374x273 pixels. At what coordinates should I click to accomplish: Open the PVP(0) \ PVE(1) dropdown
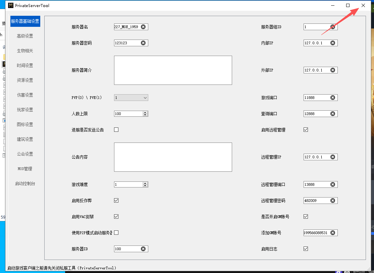131,98
